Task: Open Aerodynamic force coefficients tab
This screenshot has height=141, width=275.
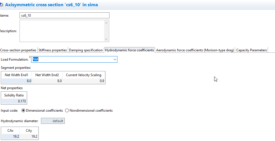Action: coord(195,50)
